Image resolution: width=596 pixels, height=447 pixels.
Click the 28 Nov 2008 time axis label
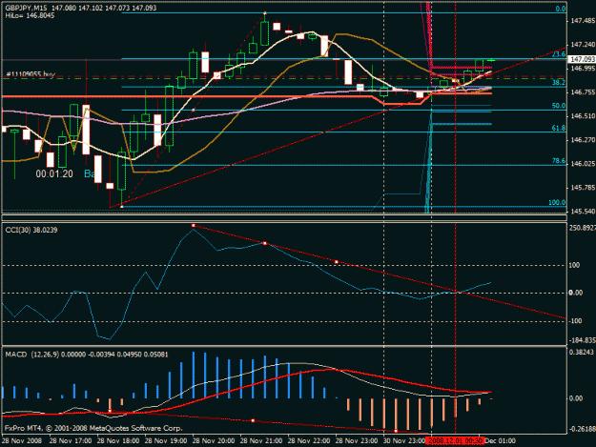(x=22, y=441)
